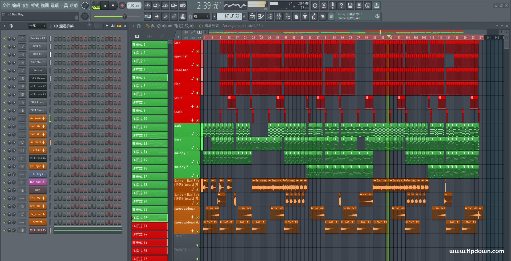
Task: Open the 工具 menu
Action: 64,5
